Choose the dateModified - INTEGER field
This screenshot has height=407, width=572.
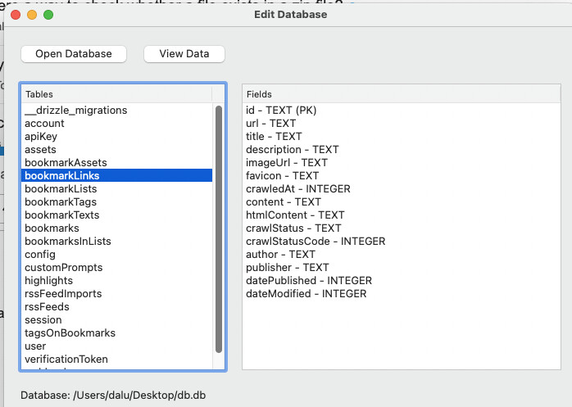click(306, 294)
